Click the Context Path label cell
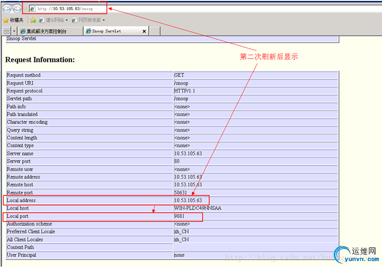 (x=90, y=247)
